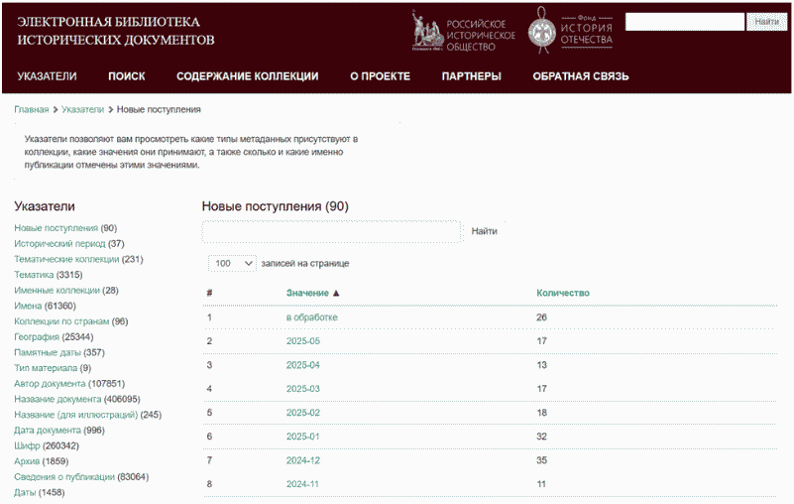This screenshot has width=794, height=504.
Task: Open Содержание коллекции in the navigation bar
Action: (247, 76)
